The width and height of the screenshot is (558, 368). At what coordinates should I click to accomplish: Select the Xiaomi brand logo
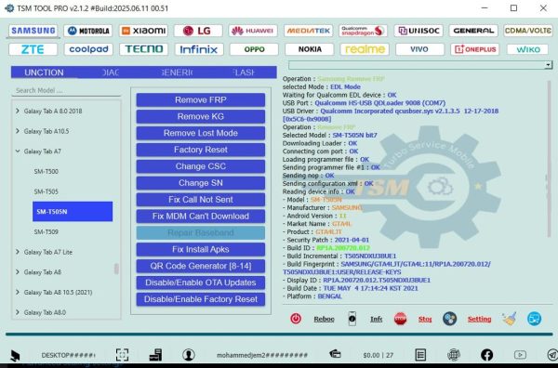click(144, 31)
